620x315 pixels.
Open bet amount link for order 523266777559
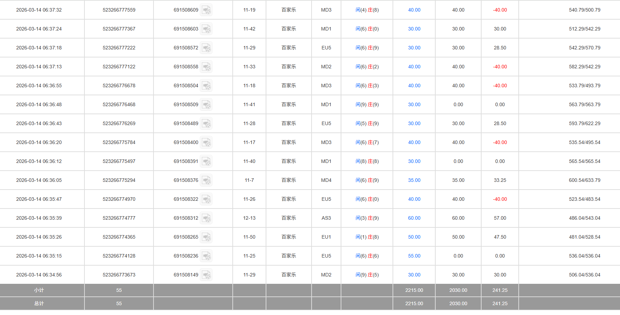pyautogui.click(x=414, y=10)
